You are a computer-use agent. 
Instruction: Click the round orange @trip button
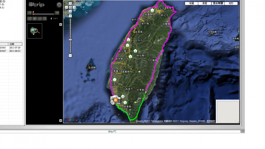point(59,5)
